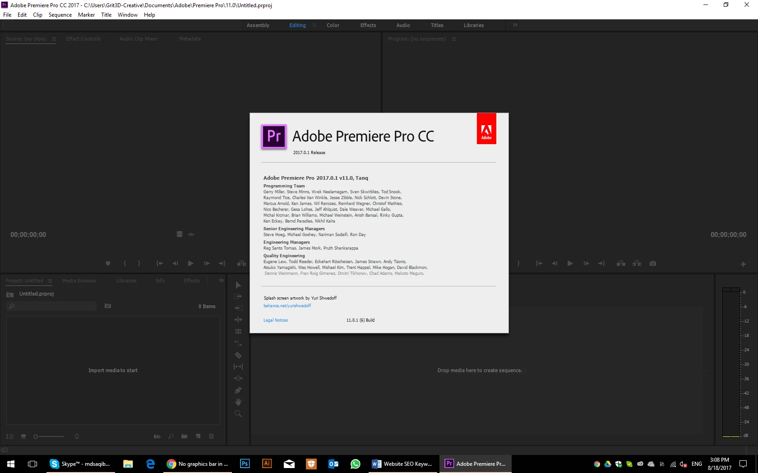
Task: Select the Selection tool arrow
Action: 238,285
